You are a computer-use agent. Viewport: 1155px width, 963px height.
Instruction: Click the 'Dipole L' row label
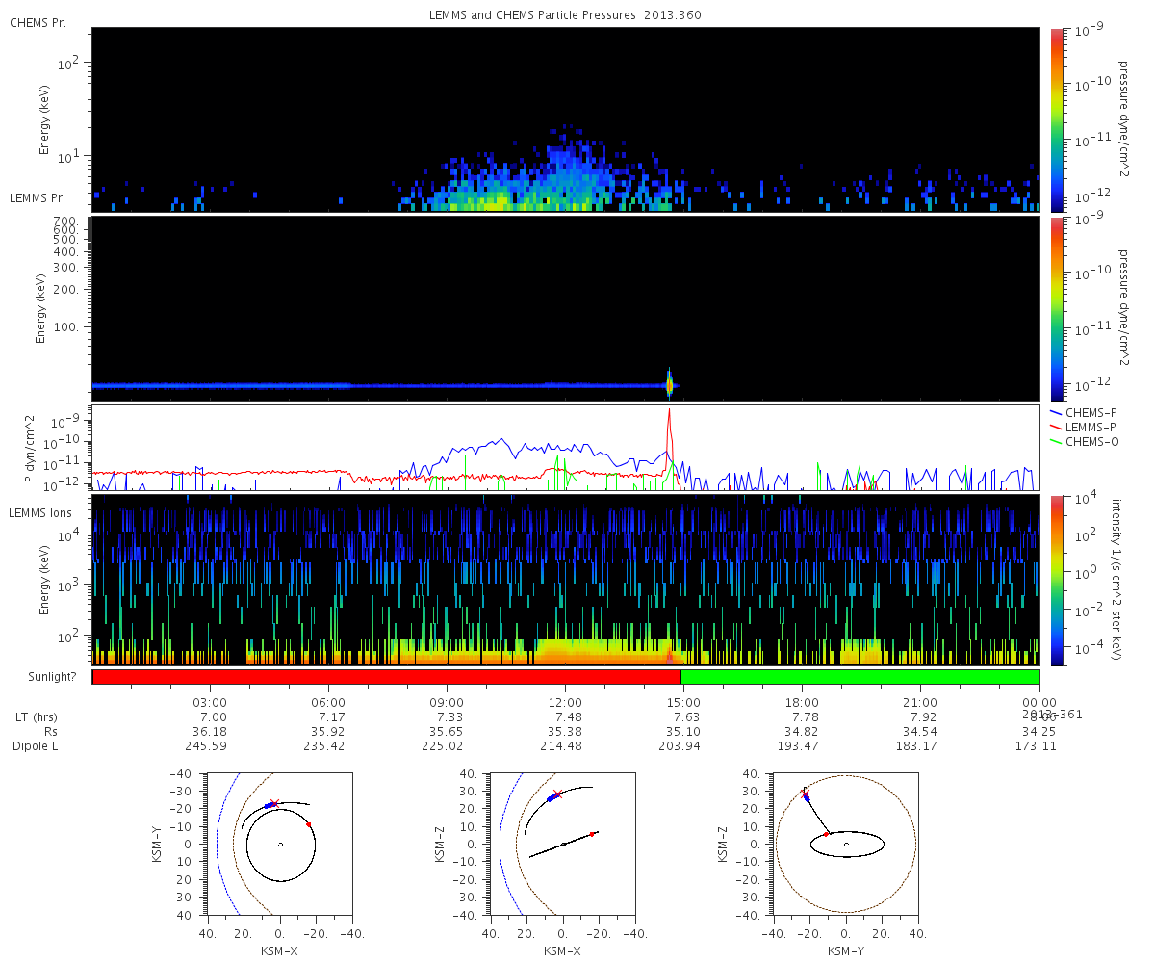pyautogui.click(x=36, y=746)
